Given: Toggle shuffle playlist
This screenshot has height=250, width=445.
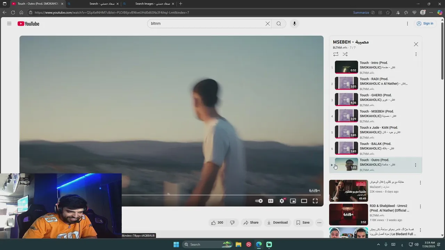Looking at the screenshot, I should [345, 54].
